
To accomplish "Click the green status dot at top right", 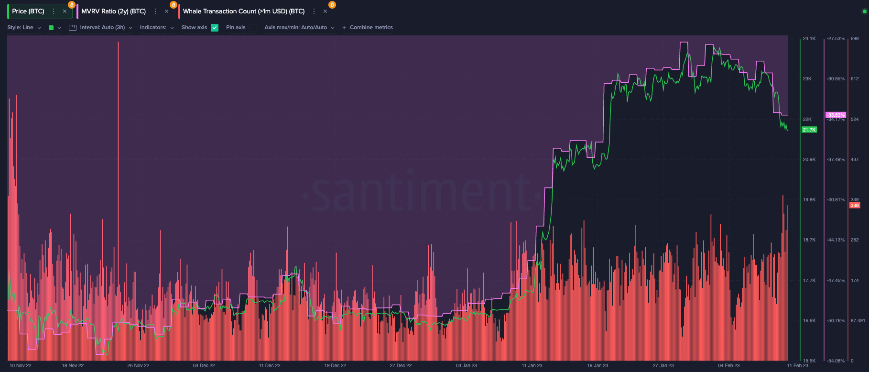I will coord(864,11).
